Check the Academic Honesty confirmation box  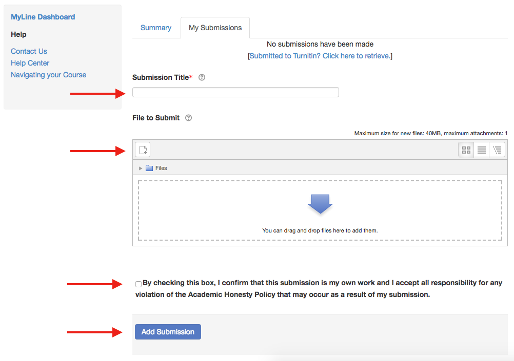pyautogui.click(x=139, y=284)
